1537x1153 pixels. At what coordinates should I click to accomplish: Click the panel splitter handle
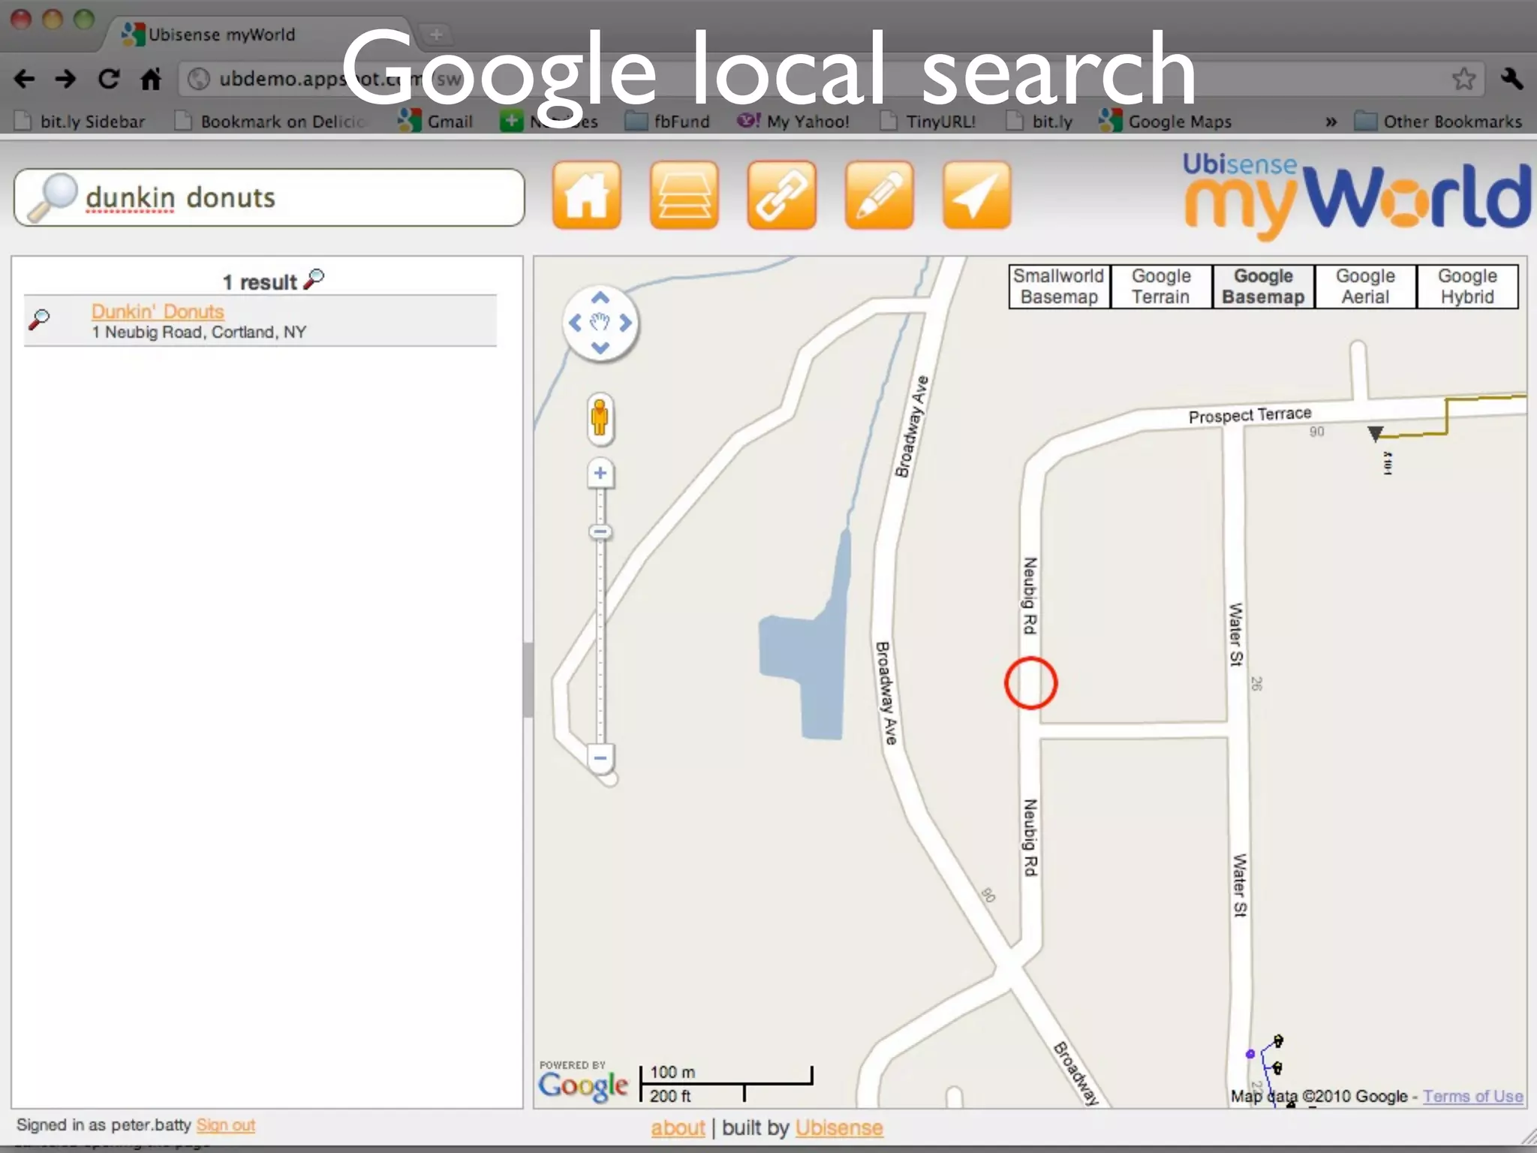tap(528, 679)
